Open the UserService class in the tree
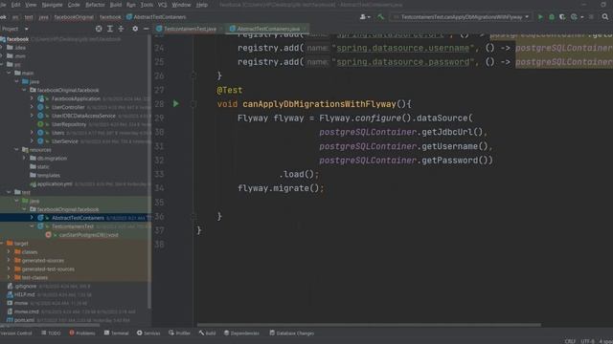Image resolution: width=613 pixels, height=344 pixels. tap(64, 141)
